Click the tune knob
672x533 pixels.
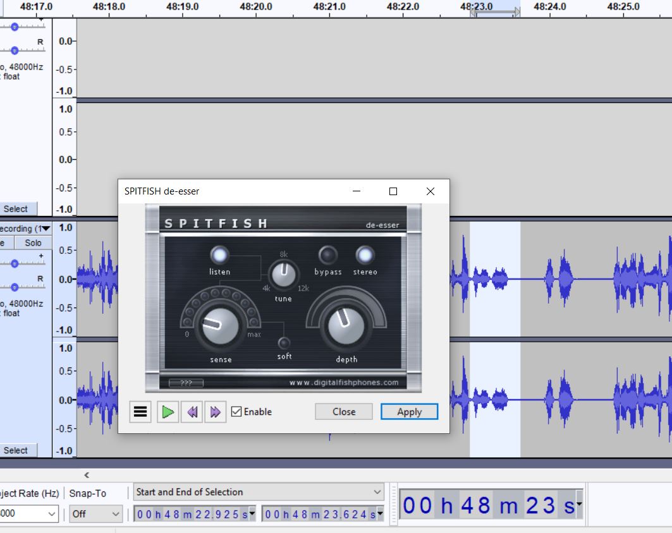coord(283,275)
